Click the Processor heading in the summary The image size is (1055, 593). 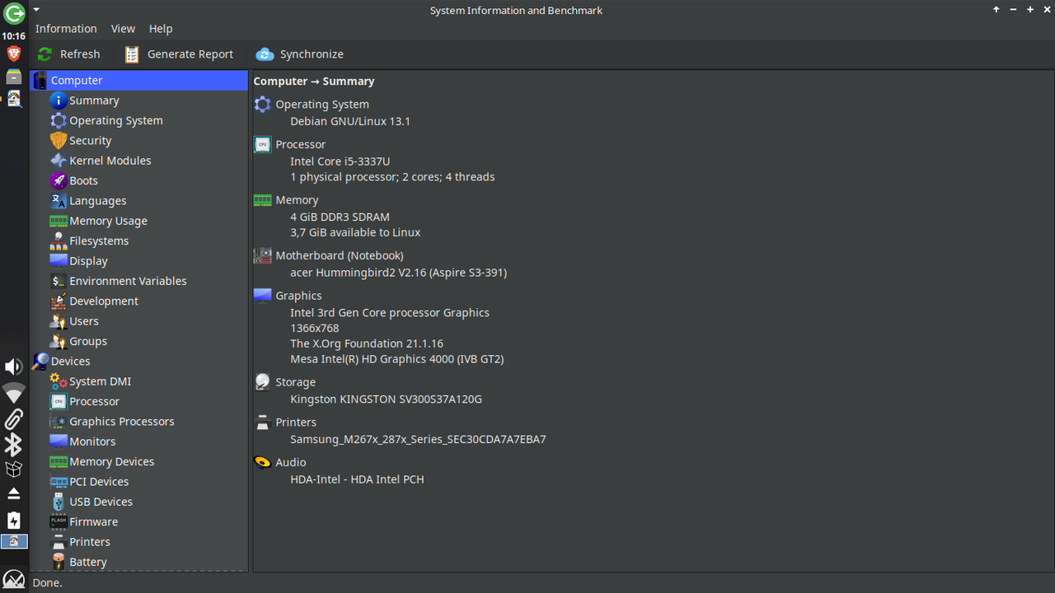(x=301, y=144)
